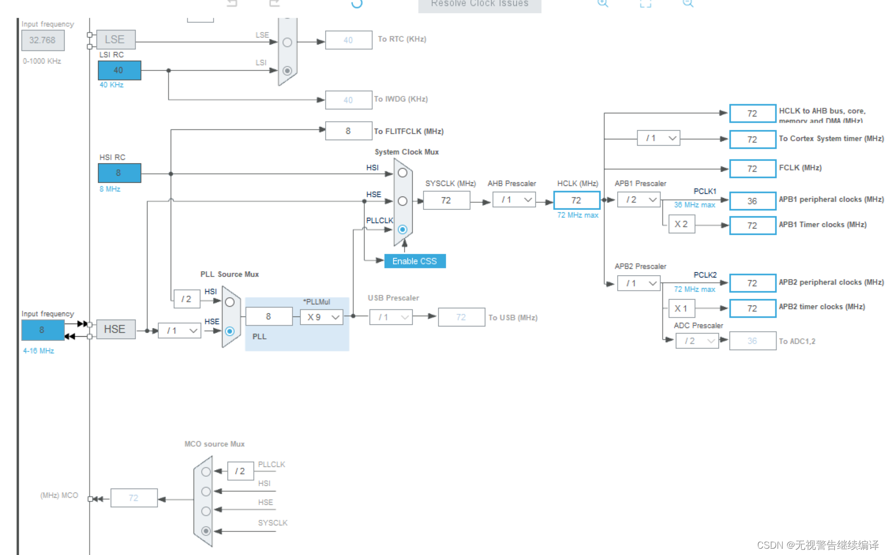Select LSE radio in RTC clock mux
The width and height of the screenshot is (887, 555).
pyautogui.click(x=287, y=43)
